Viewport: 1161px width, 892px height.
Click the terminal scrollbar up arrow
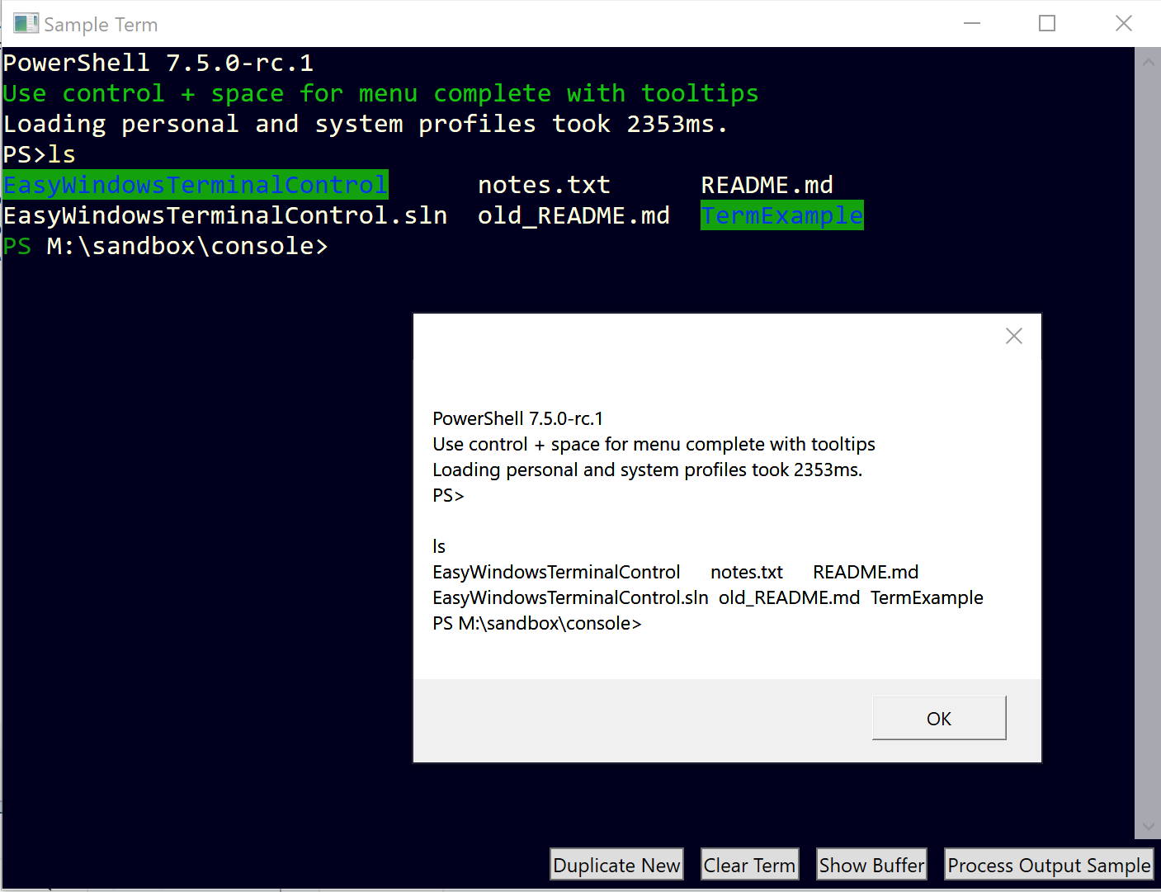point(1148,61)
